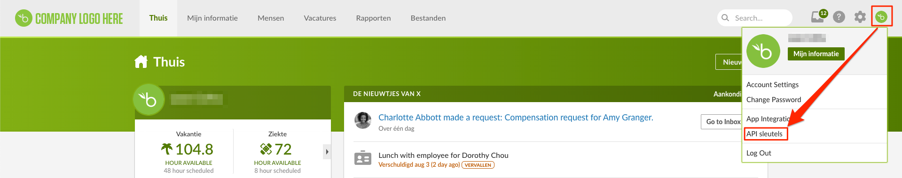Open the inbox icon with 12 badge
The width and height of the screenshot is (902, 178).
[x=818, y=17]
